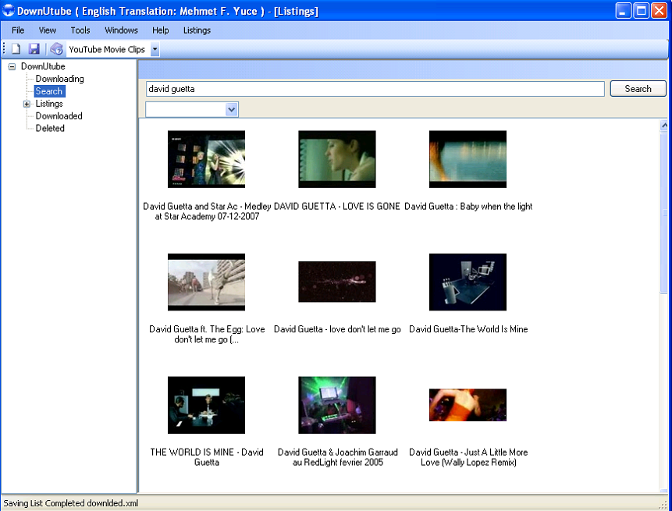
Task: Select Just A Little More Love thumbnail
Action: tap(468, 405)
